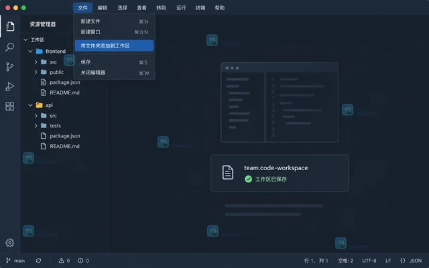Open the Search magnifier in activity bar
The image size is (429, 268).
[x=10, y=47]
